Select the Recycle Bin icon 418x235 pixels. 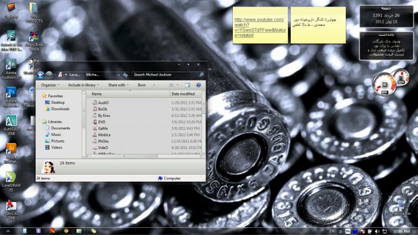pyautogui.click(x=401, y=208)
